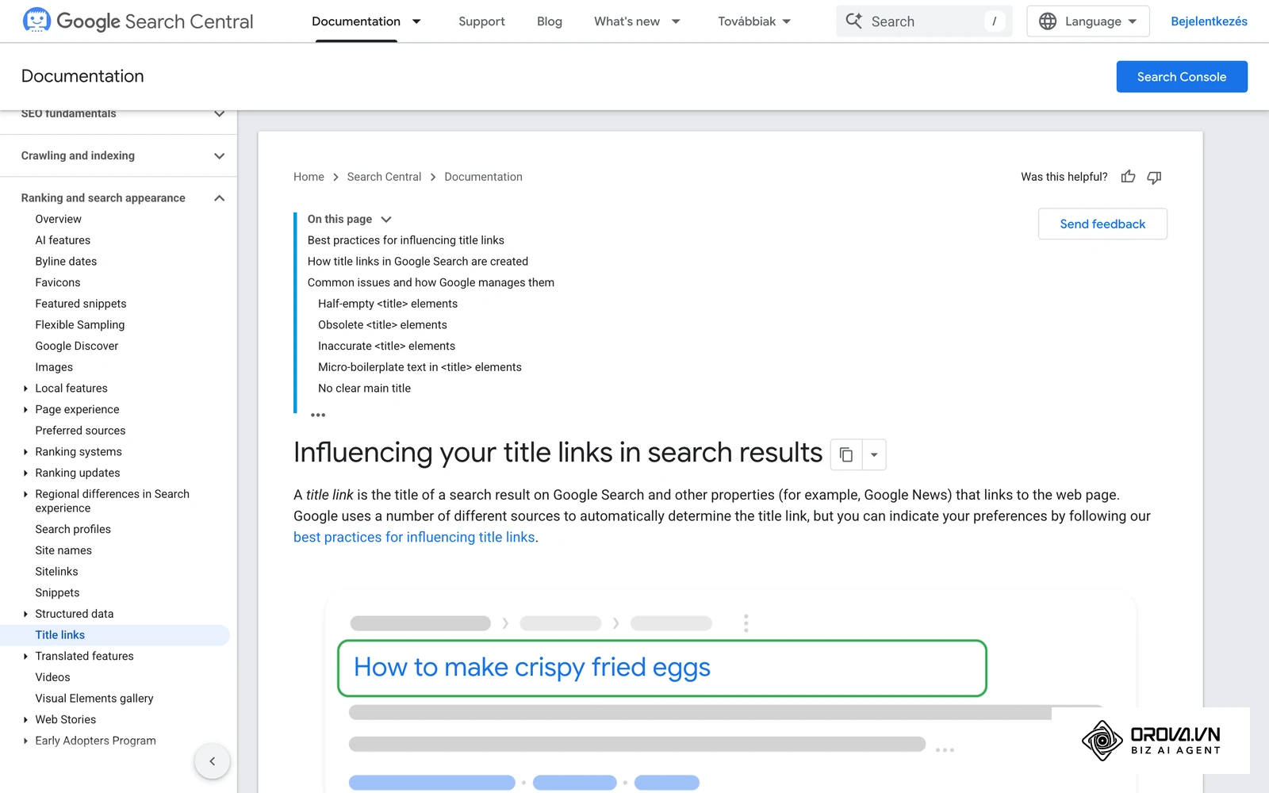Expand the Ranking systems tree item

25,452
